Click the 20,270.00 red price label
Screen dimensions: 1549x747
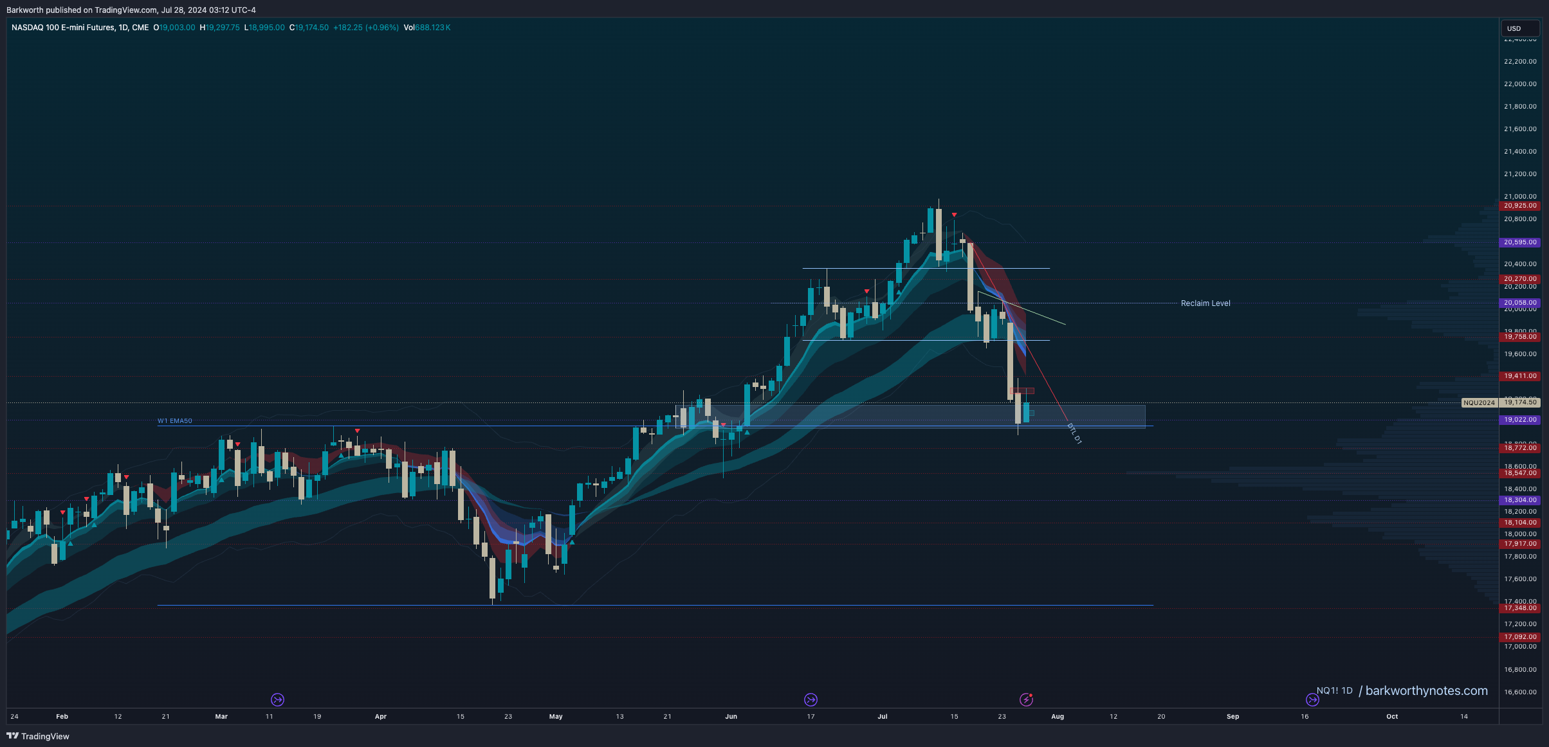click(1520, 279)
